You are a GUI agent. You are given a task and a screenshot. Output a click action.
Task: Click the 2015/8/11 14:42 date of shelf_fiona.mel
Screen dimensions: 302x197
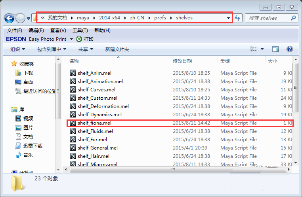click(191, 123)
